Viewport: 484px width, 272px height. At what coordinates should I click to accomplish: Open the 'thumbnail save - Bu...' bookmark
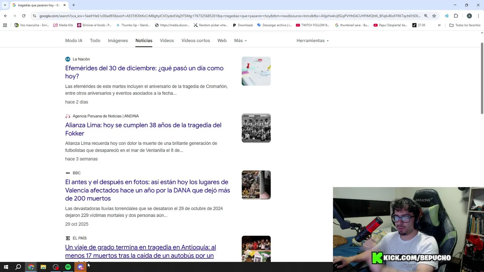pyautogui.click(x=352, y=25)
